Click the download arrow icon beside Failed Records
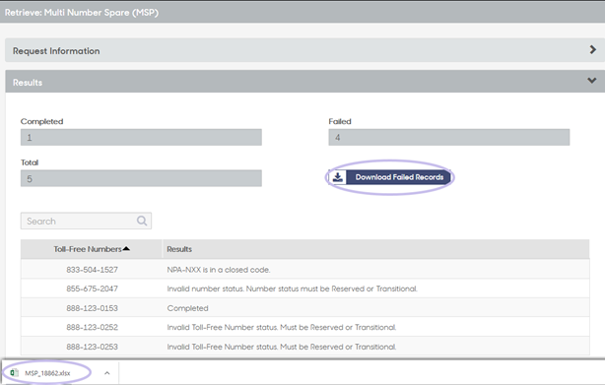The image size is (605, 385). 338,177
